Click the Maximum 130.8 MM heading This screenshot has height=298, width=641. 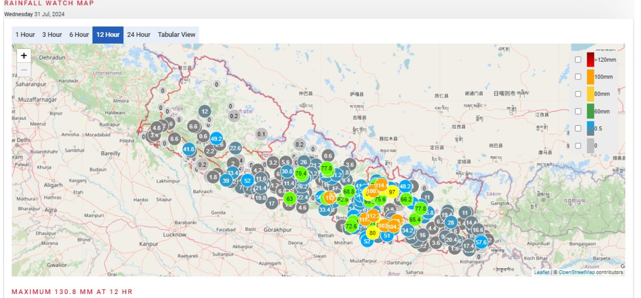click(x=72, y=292)
